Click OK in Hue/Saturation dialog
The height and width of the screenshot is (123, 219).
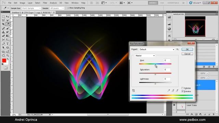(187, 49)
